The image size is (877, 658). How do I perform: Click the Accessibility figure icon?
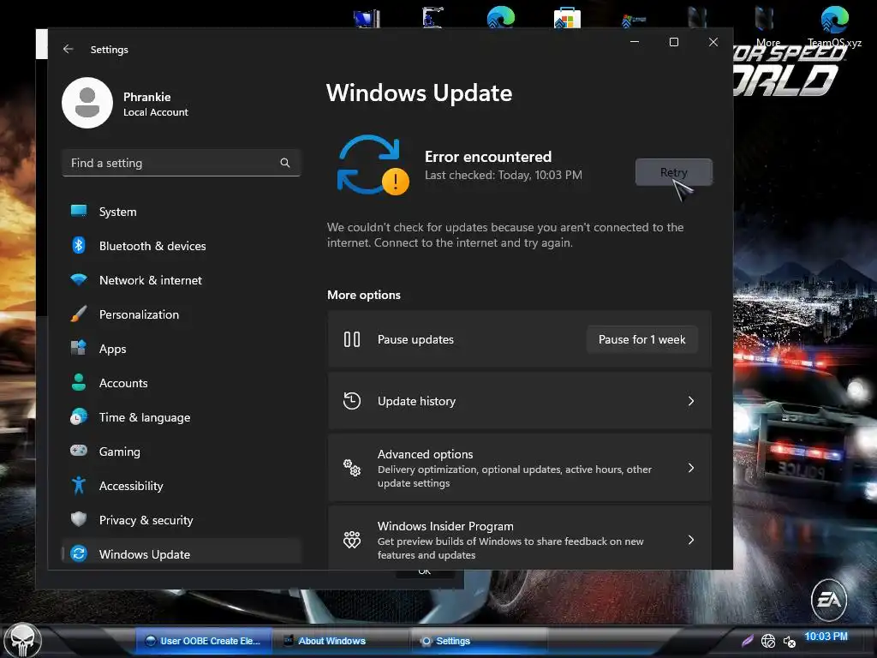[x=79, y=485]
